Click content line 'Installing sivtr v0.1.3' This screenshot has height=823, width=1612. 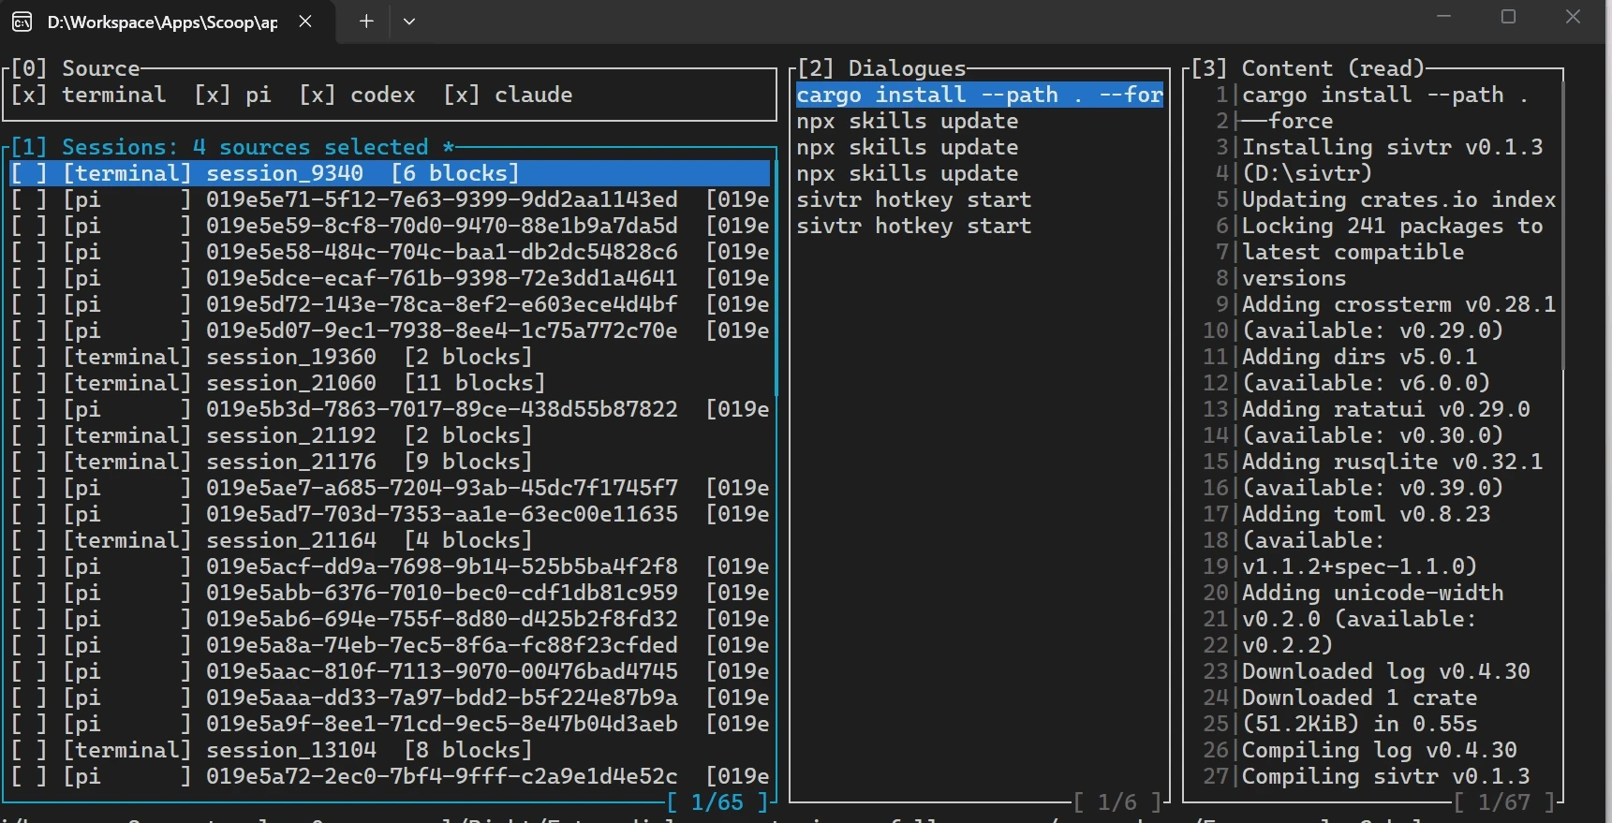[1392, 147]
